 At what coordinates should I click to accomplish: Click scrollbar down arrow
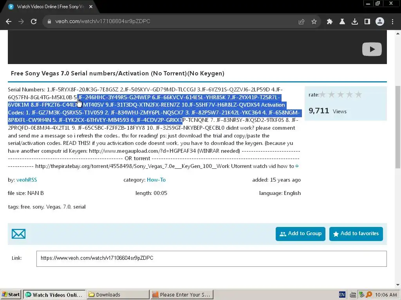(x=398, y=285)
